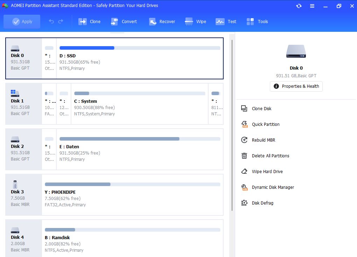Select Quick Partition option
The width and height of the screenshot is (357, 257).
[265, 124]
